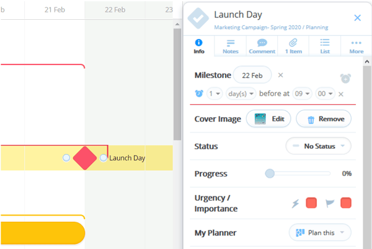
Task: Expand the Plan this dropdown
Action: pyautogui.click(x=320, y=233)
